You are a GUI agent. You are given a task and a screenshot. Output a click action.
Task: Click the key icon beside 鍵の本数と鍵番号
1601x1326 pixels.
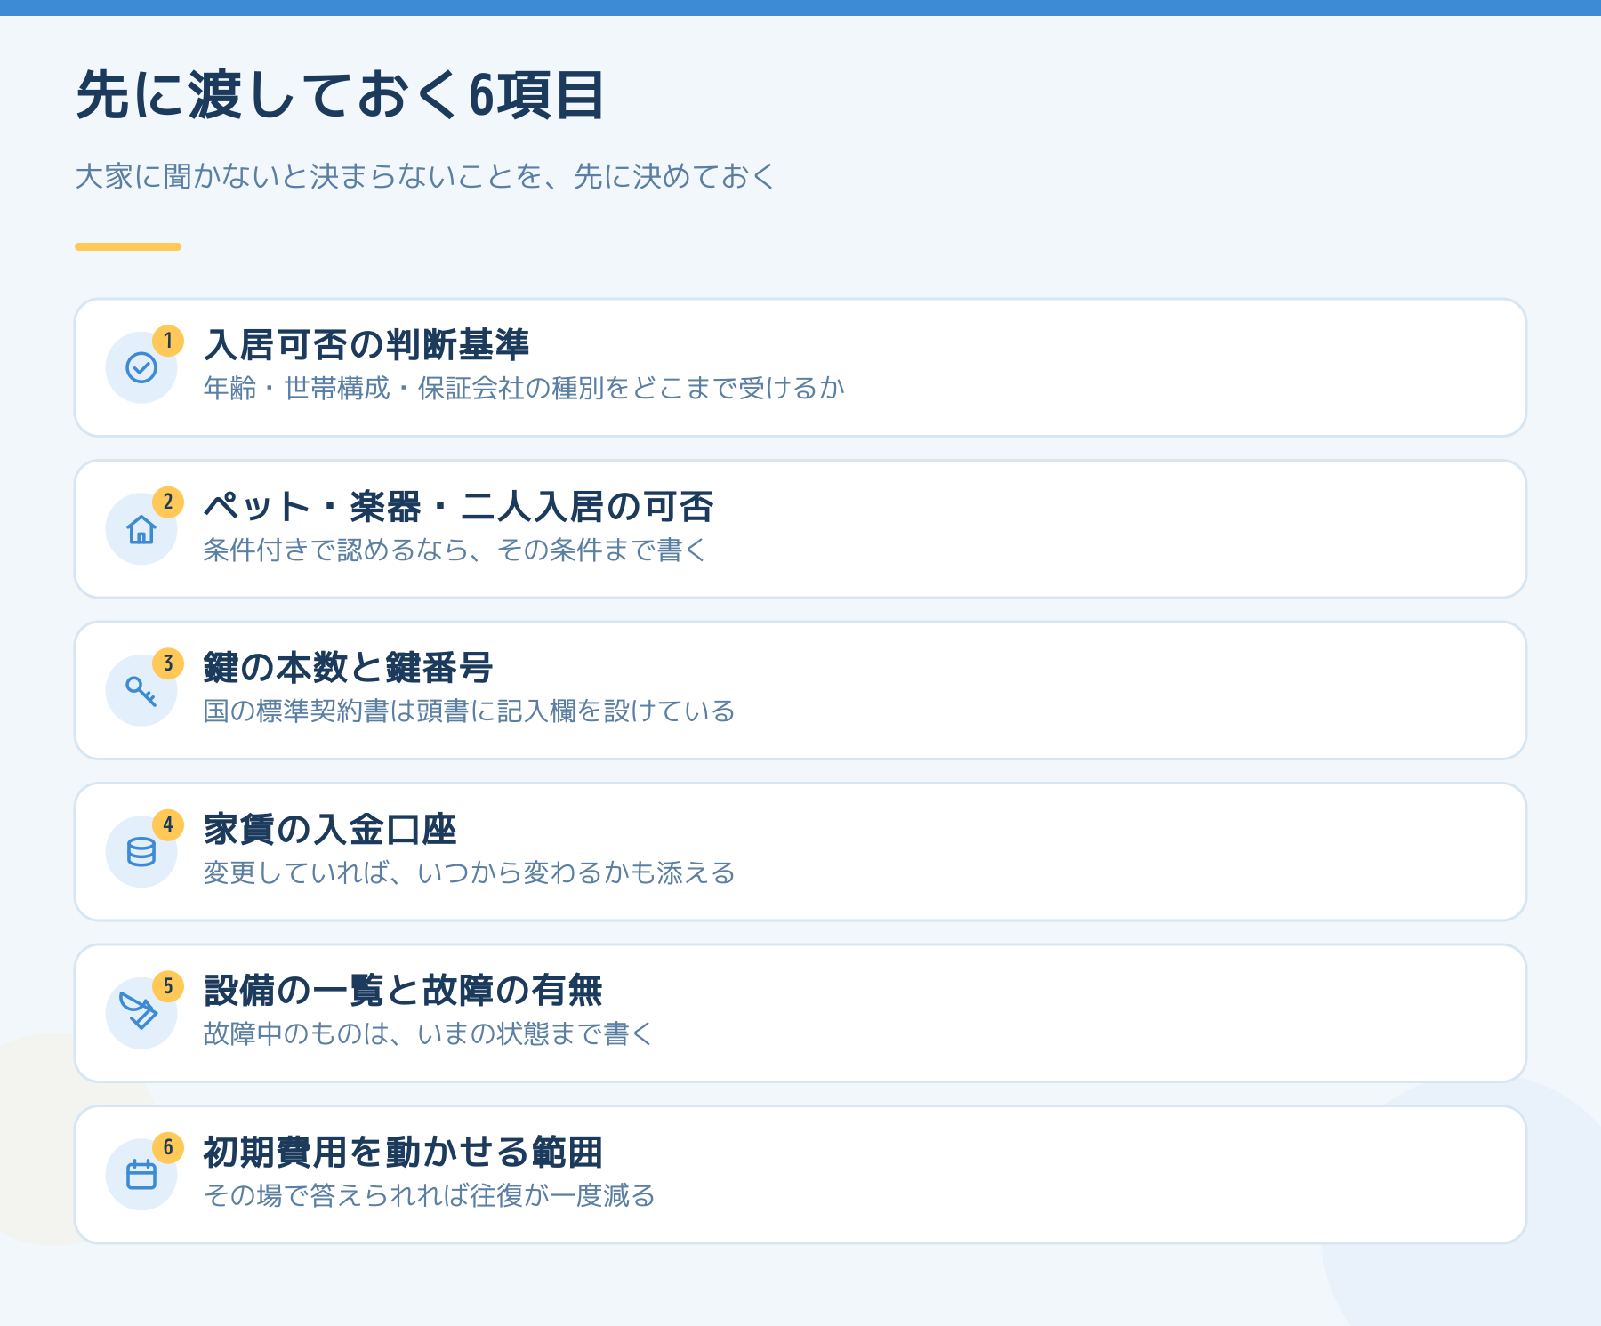(x=141, y=690)
